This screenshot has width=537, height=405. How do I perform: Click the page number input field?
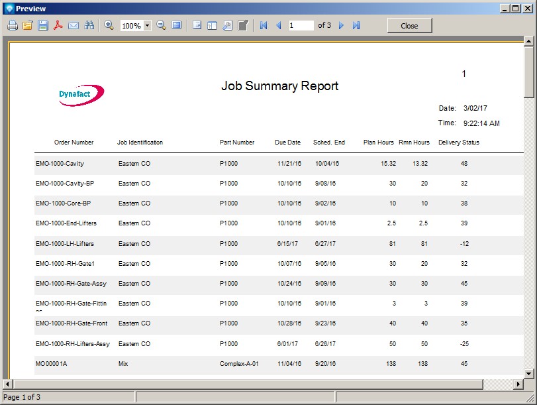point(301,25)
